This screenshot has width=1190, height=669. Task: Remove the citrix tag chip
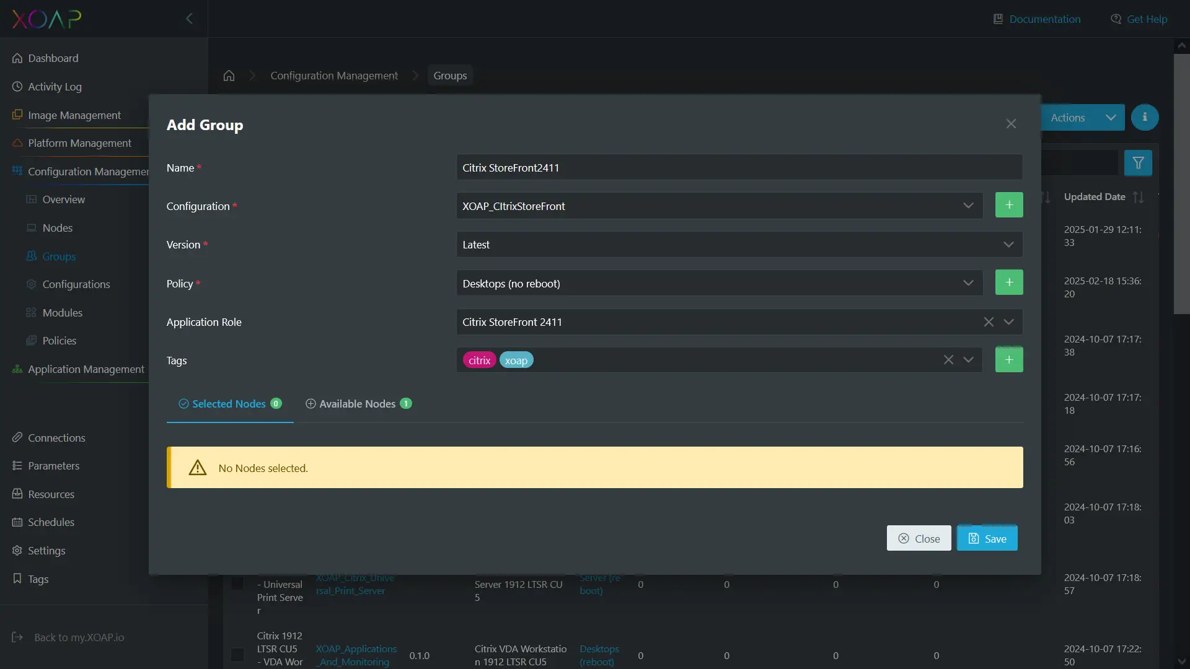479,361
